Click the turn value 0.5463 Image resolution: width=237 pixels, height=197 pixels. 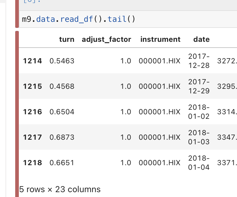click(x=62, y=61)
